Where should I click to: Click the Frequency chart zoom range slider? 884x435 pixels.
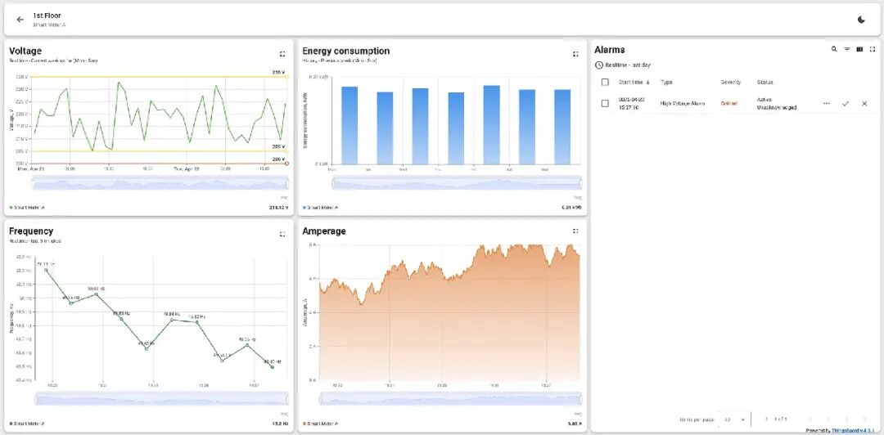162,399
